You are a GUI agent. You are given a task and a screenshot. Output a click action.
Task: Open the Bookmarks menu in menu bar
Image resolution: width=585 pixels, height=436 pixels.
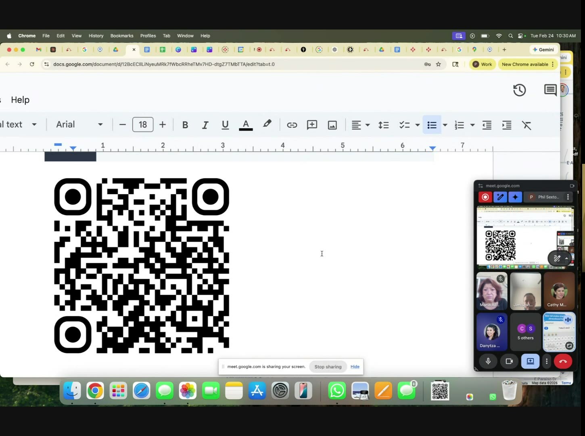[x=122, y=36]
